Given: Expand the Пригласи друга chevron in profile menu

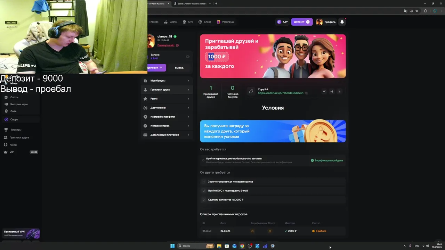Looking at the screenshot, I should 188,90.
